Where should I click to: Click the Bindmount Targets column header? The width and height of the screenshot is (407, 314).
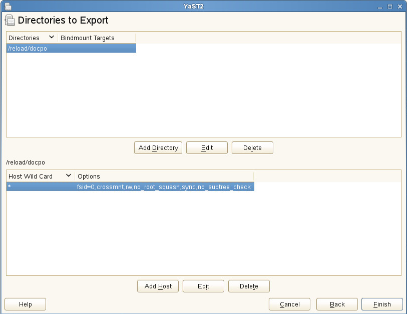(x=88, y=38)
